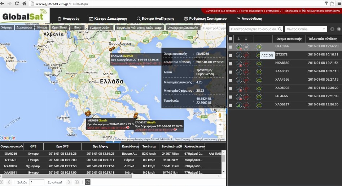Click the XAO6337 truck marker on map
The image size is (342, 186).
click(136, 115)
